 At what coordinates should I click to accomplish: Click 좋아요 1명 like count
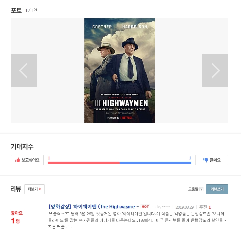tap(17, 217)
